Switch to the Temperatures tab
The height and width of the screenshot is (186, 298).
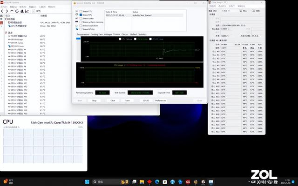coord(83,34)
